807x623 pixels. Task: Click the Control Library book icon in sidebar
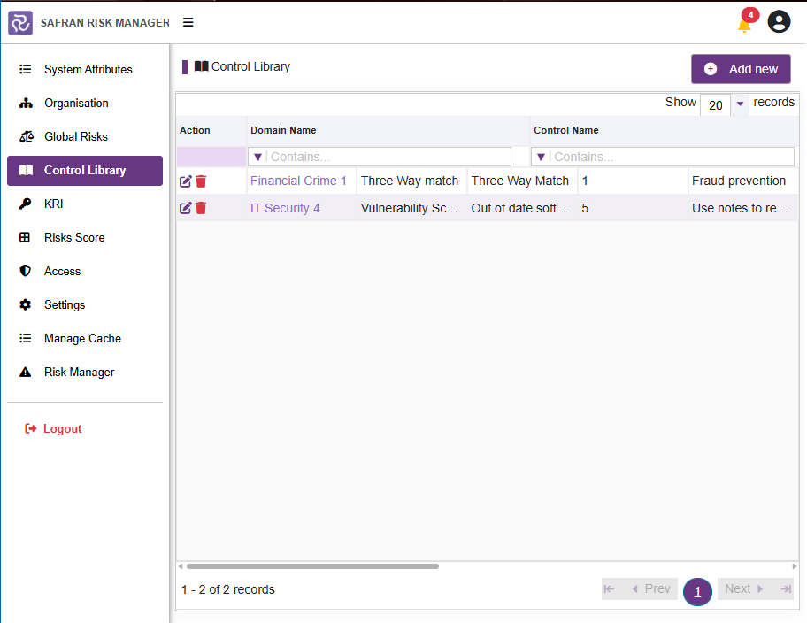pos(26,170)
